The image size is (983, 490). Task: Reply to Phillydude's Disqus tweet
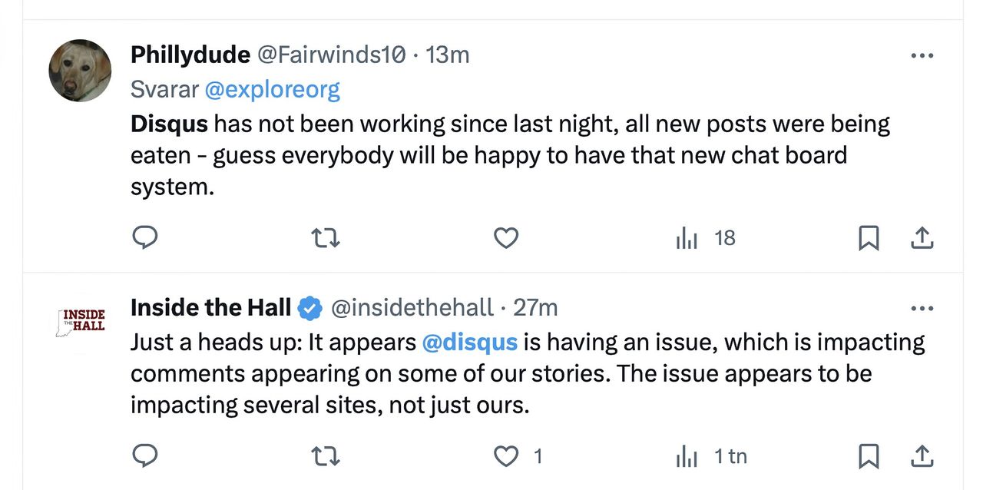[x=145, y=238]
